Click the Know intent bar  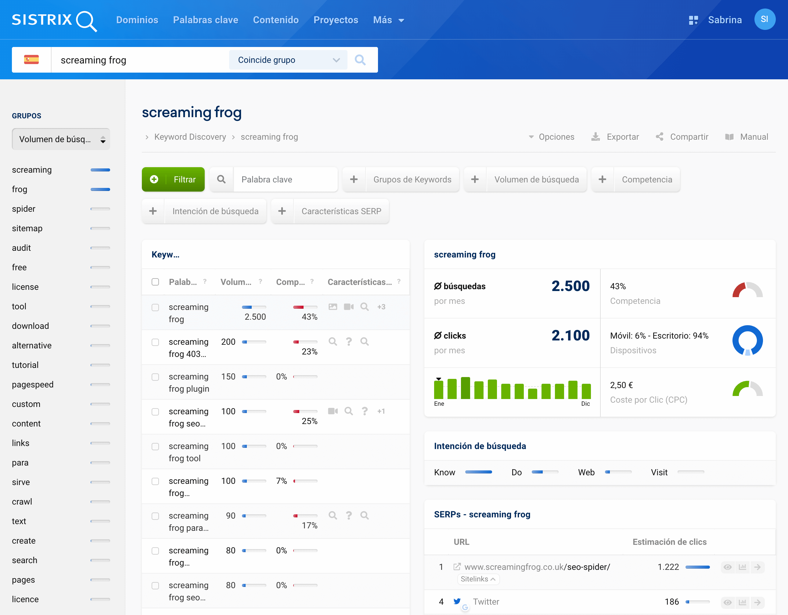[x=478, y=472]
